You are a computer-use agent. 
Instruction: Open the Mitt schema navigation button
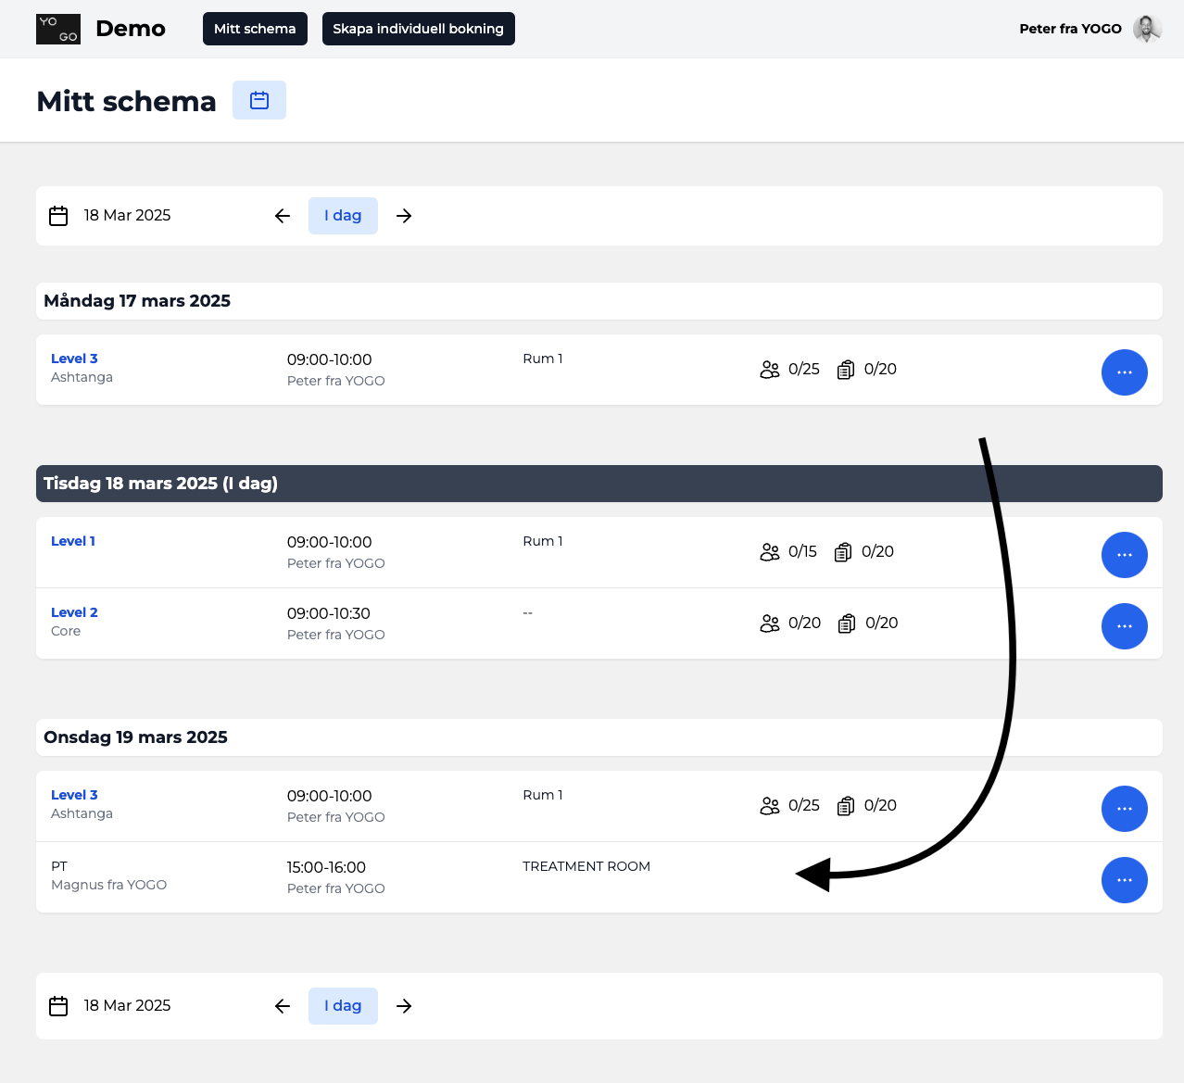[255, 29]
